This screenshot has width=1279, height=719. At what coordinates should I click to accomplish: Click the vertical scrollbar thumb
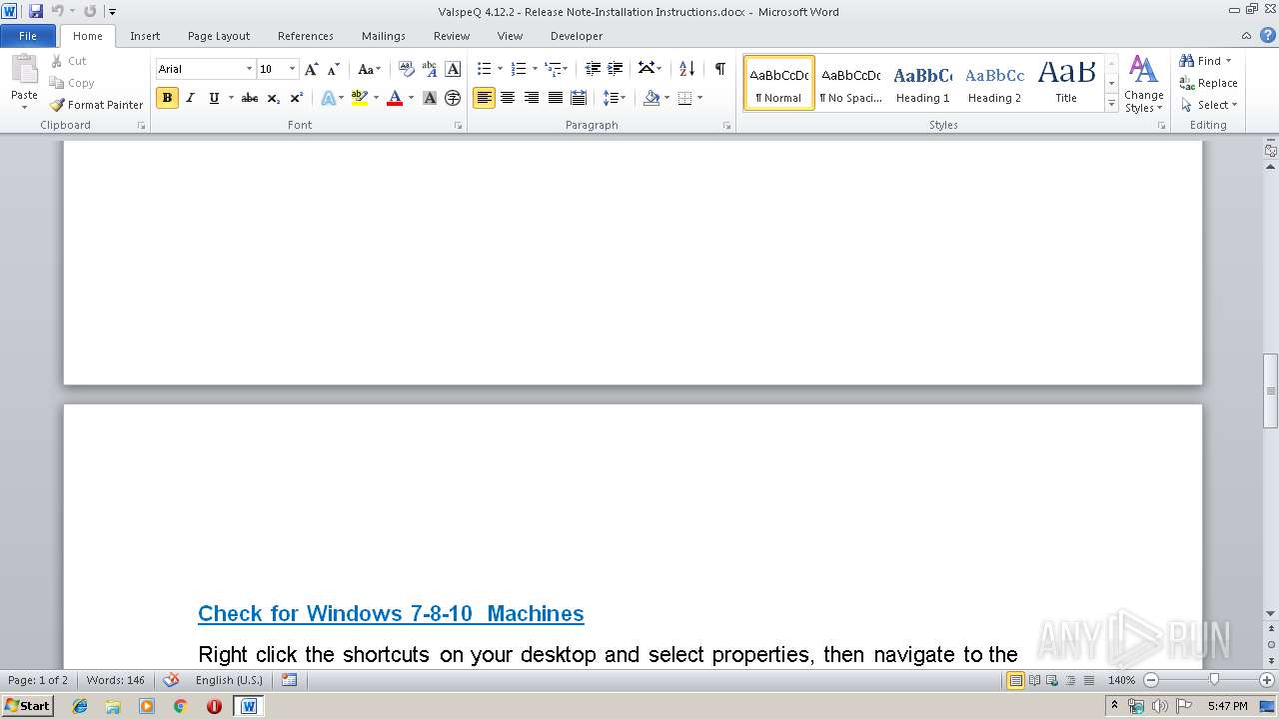pyautogui.click(x=1271, y=390)
